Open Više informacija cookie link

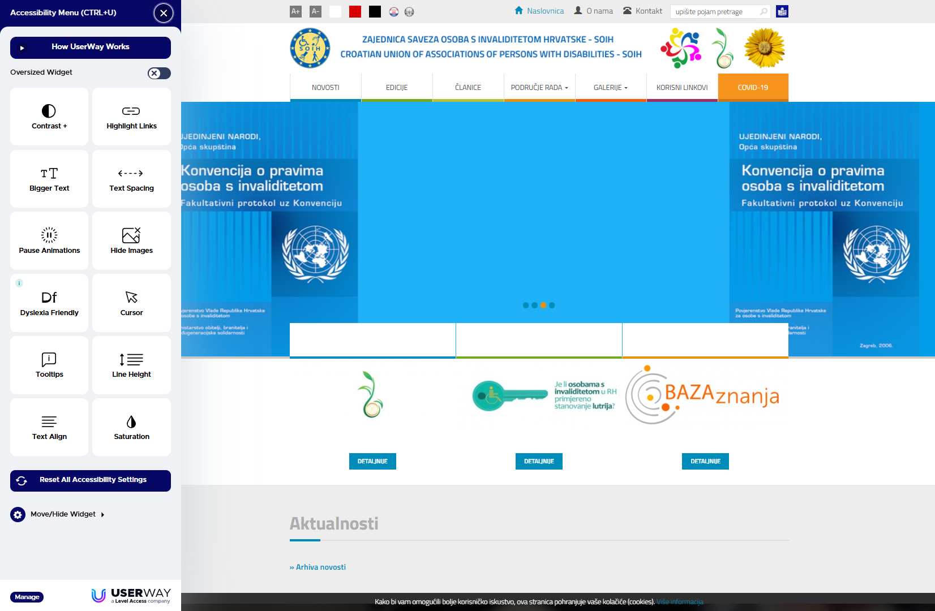(680, 601)
